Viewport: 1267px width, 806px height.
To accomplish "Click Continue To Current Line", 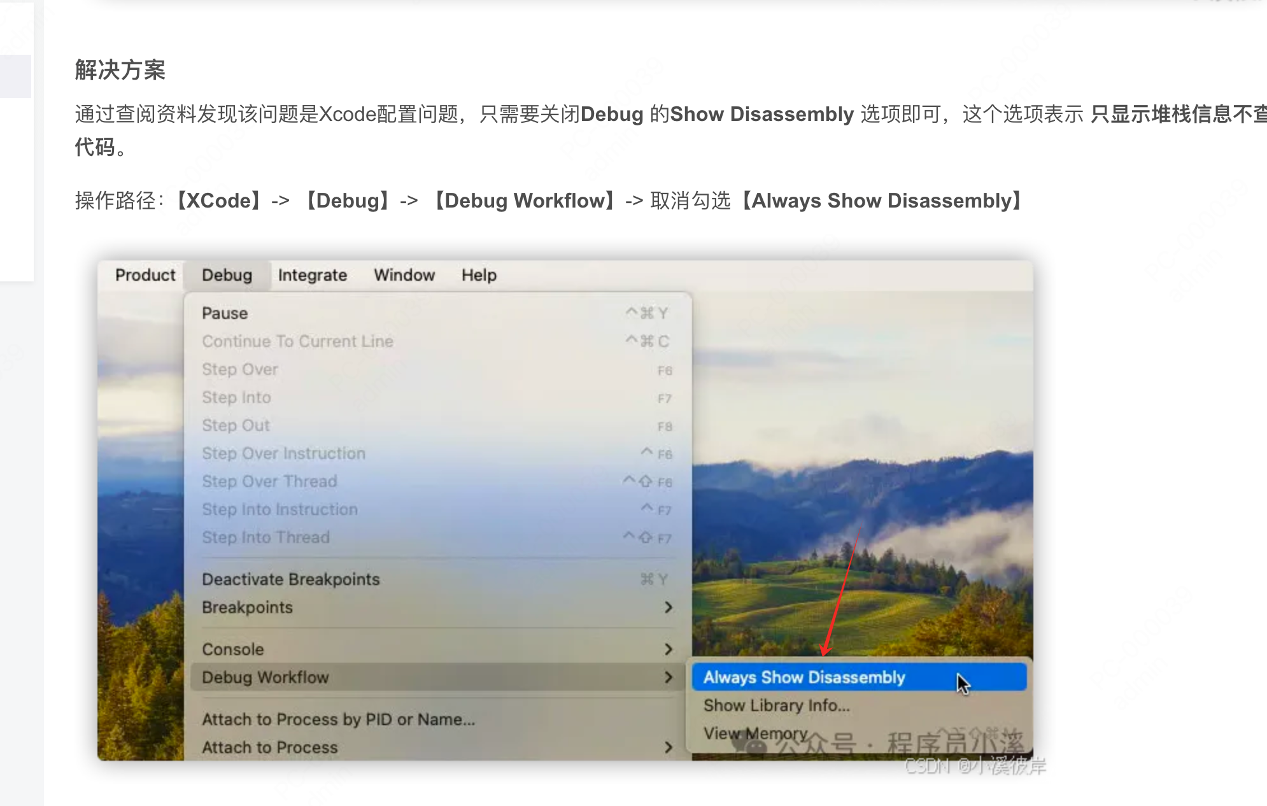I will (x=297, y=341).
